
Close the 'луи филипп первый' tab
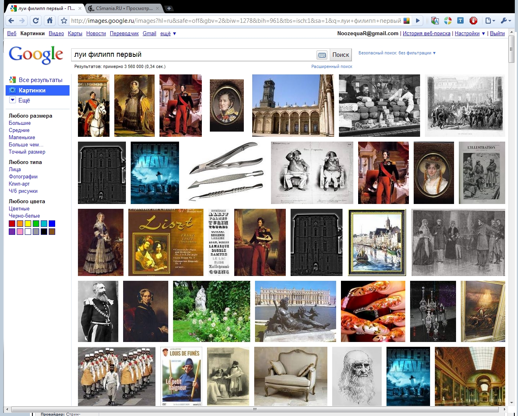(x=80, y=8)
